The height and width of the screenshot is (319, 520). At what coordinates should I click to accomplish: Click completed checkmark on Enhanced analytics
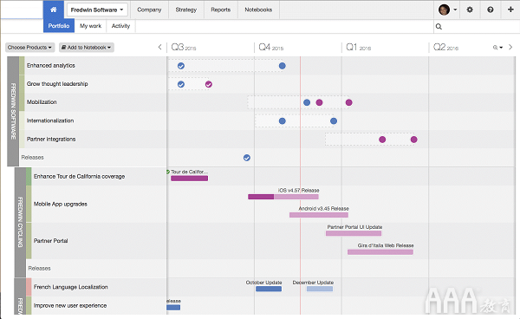pos(181,66)
